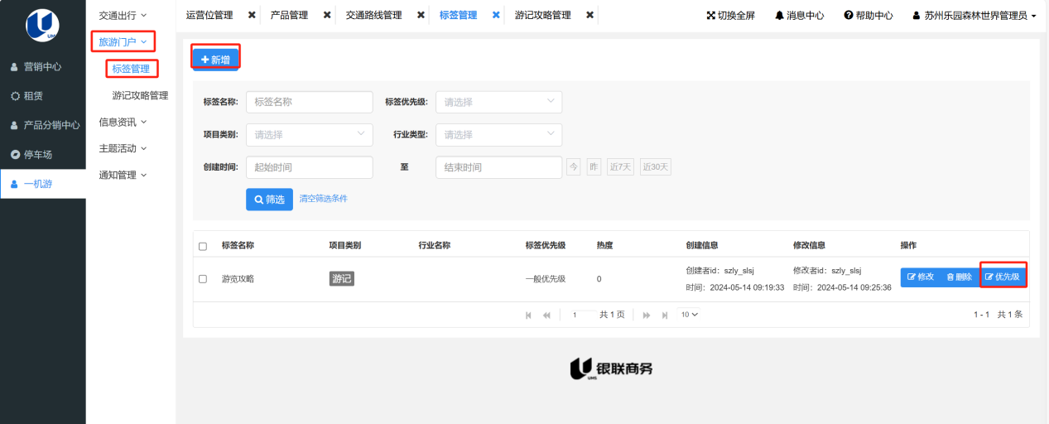Open 帮助中心 help icon
This screenshot has width=1049, height=424.
(849, 16)
